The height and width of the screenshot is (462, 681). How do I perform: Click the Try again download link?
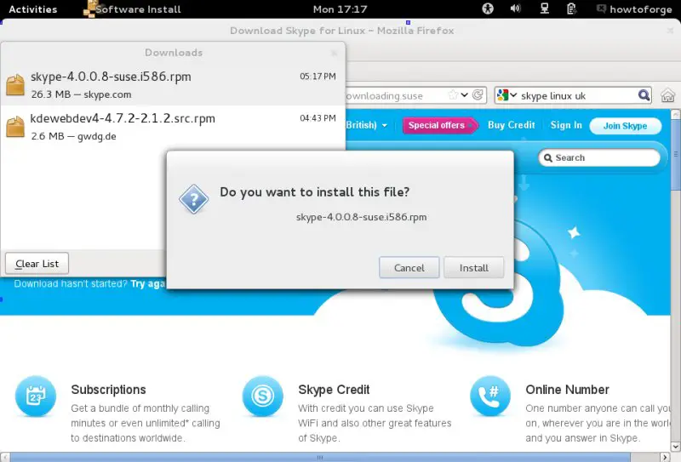pyautogui.click(x=147, y=283)
